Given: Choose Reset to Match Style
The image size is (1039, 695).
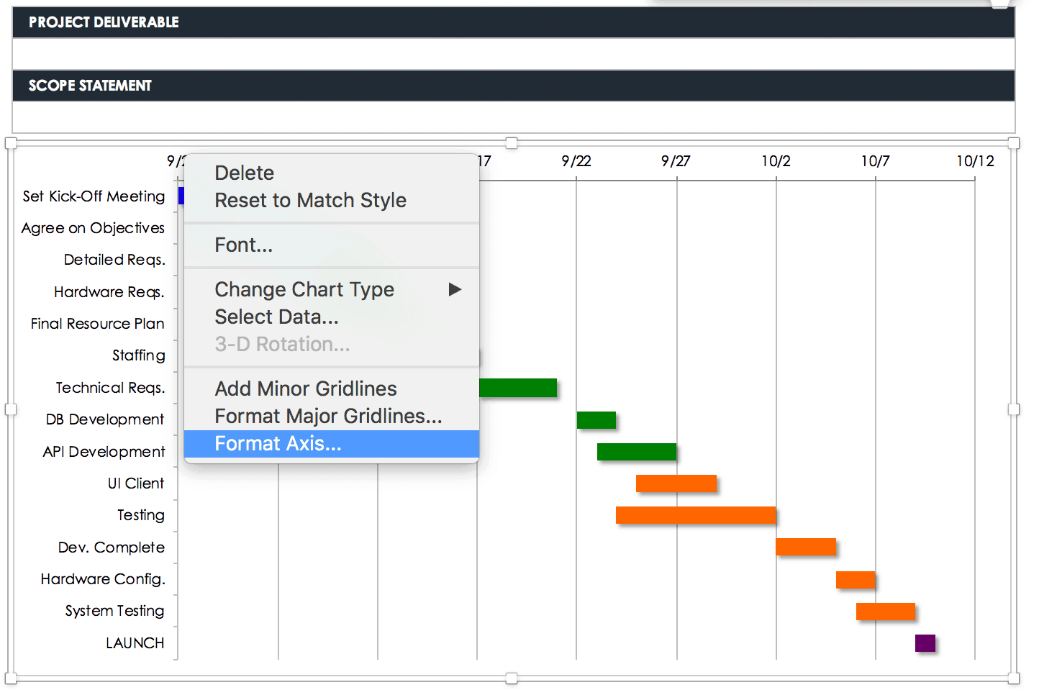Looking at the screenshot, I should 309,200.
